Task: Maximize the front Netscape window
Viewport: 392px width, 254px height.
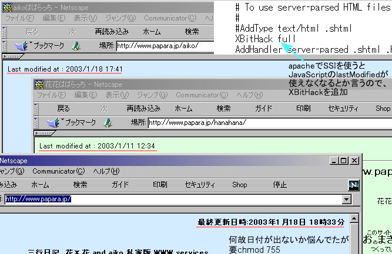Action: (x=344, y=161)
